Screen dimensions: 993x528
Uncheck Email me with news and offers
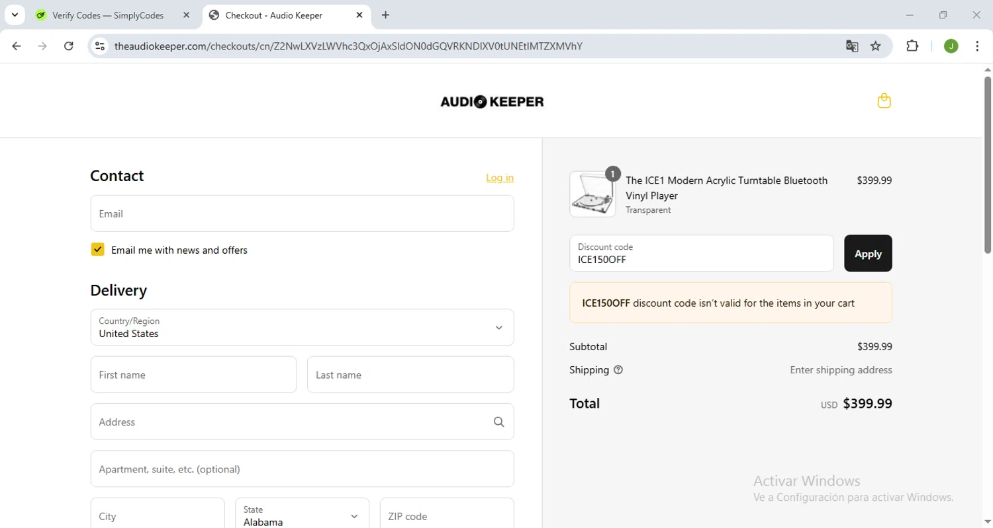(x=98, y=249)
